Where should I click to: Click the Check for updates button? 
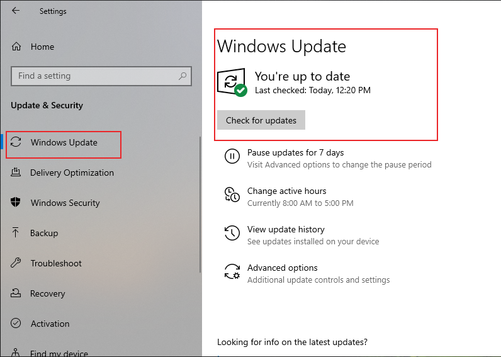(x=261, y=120)
